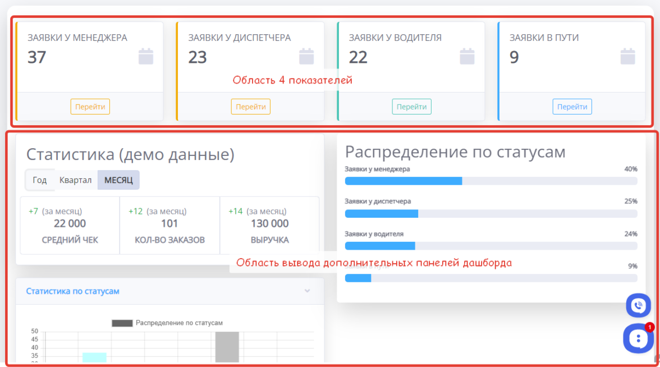Click the 25% label for Заявки у диспетчера

click(x=631, y=201)
